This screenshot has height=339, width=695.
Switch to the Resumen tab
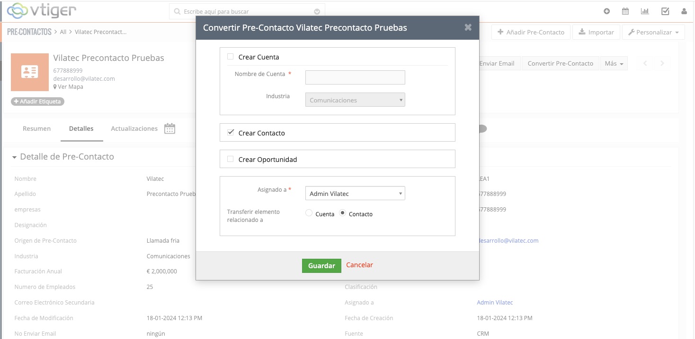tap(36, 128)
